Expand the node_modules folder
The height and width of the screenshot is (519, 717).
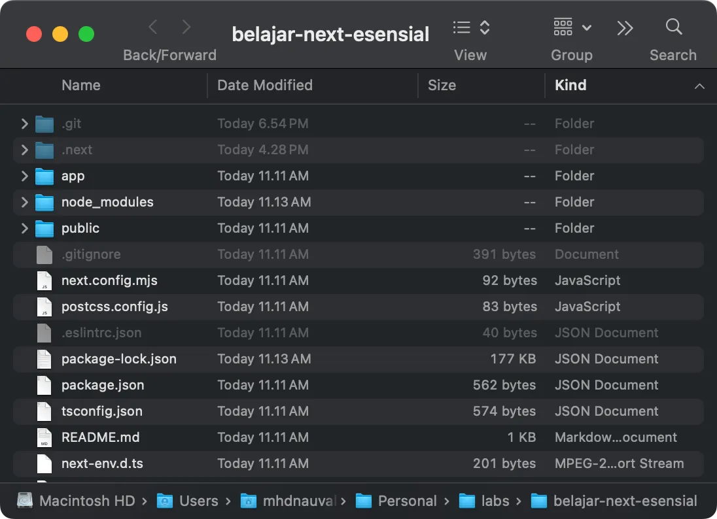pos(24,202)
